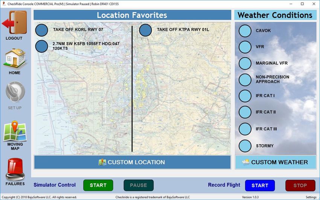Start the simulator with green START
The height and width of the screenshot is (200, 320).
[98, 185]
